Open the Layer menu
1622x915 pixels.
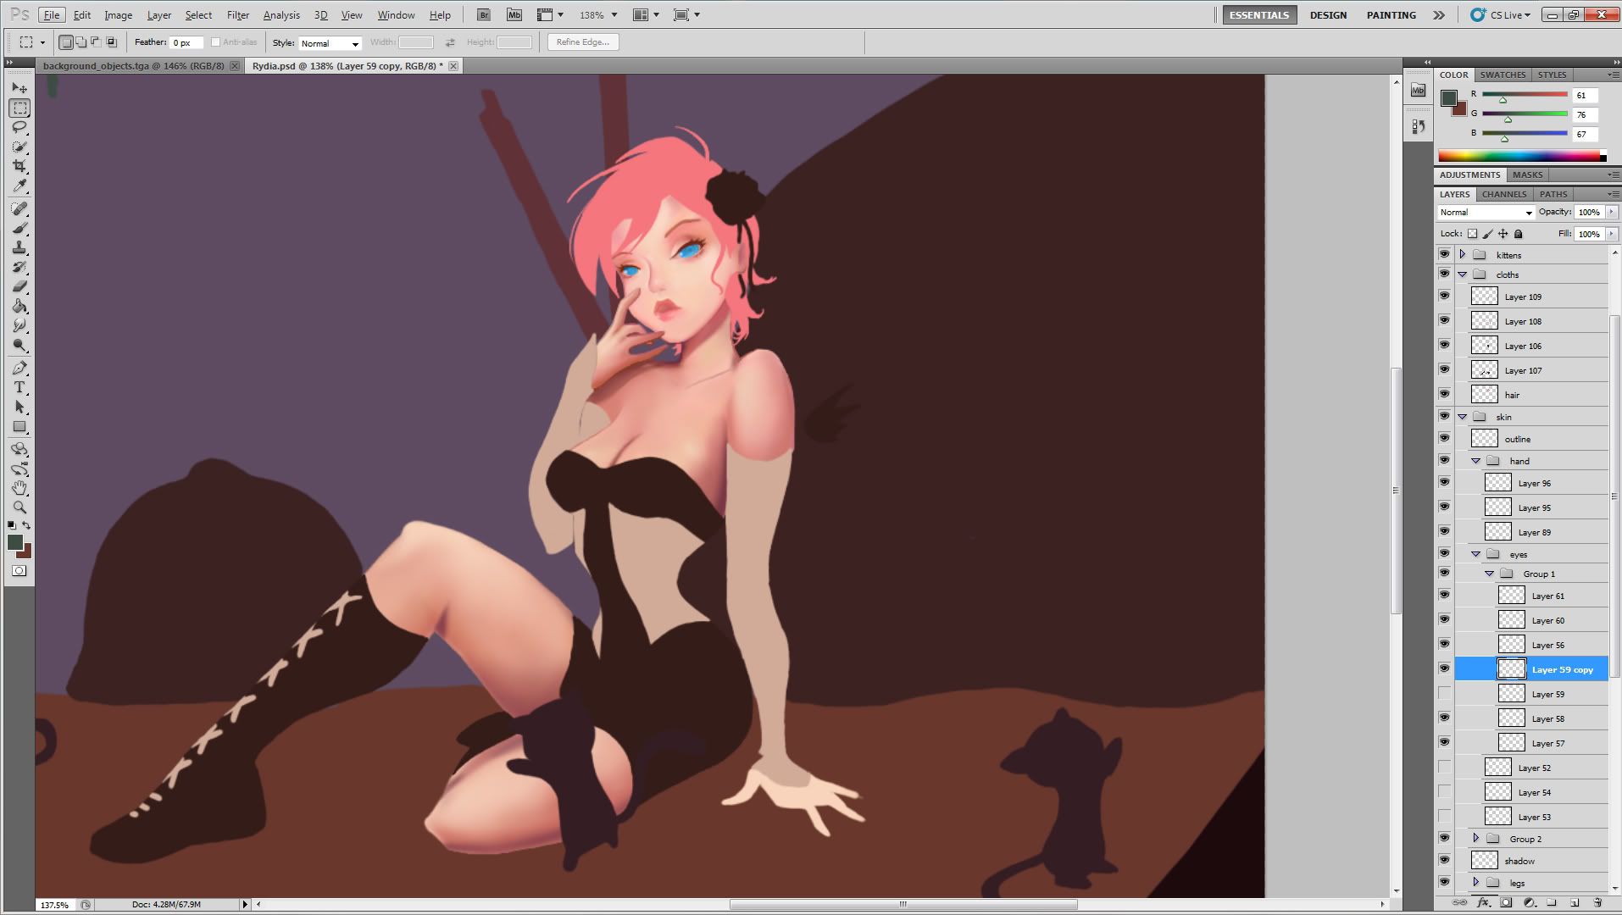tap(159, 15)
